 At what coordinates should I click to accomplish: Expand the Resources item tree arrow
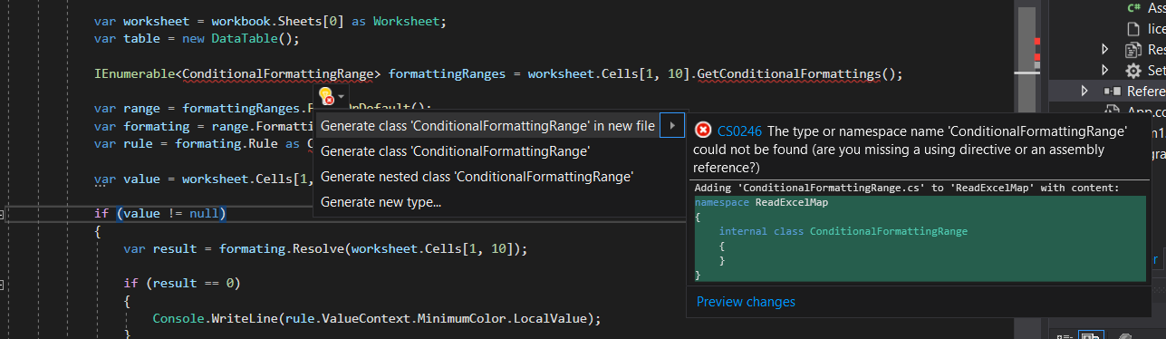click(1105, 49)
